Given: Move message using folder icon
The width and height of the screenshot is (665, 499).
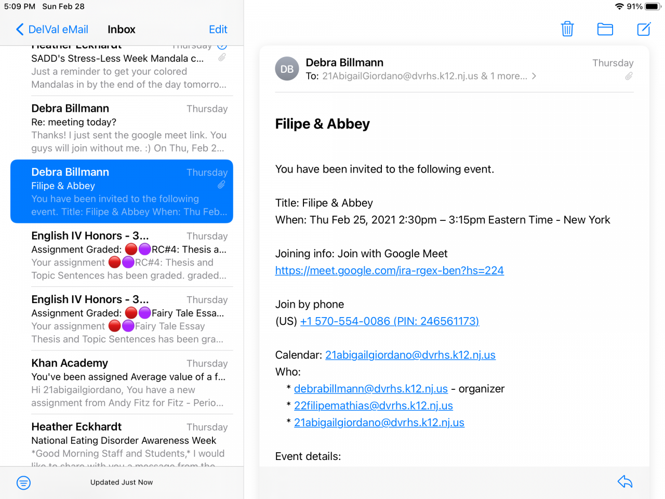Looking at the screenshot, I should pos(605,29).
